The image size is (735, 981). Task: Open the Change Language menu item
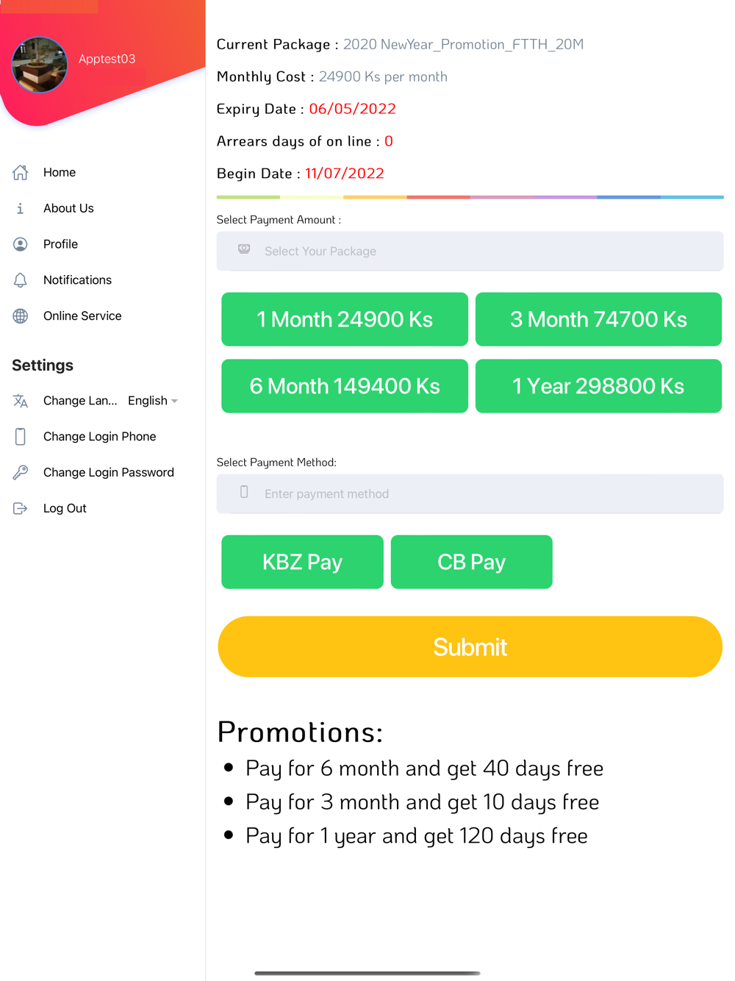(79, 401)
